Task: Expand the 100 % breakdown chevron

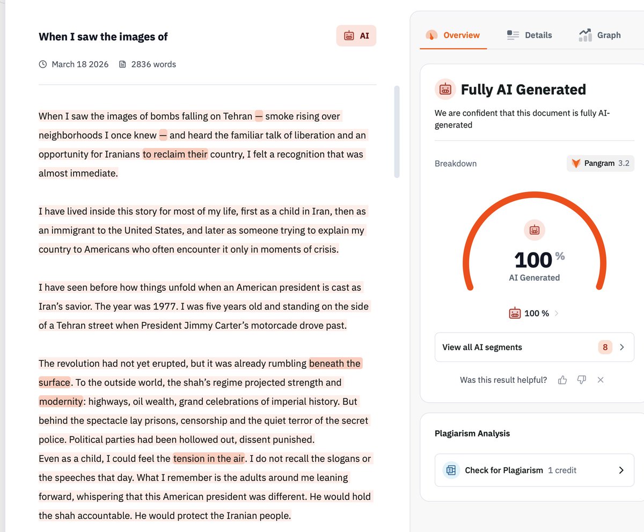Action: [x=557, y=313]
